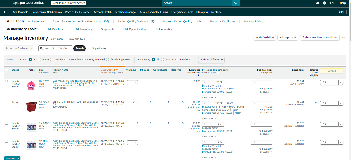Click the Learn more link
The width and height of the screenshot is (351, 160).
point(56,39)
